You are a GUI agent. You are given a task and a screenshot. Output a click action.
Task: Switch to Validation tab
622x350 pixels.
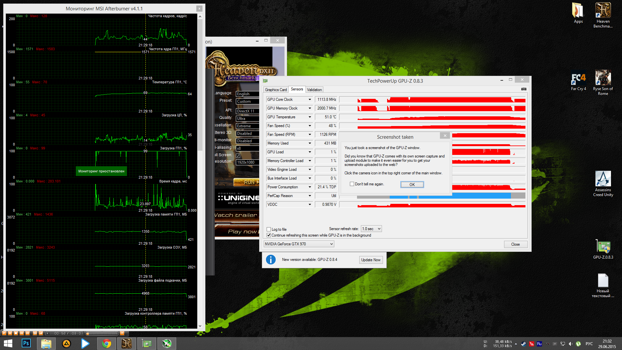click(314, 90)
